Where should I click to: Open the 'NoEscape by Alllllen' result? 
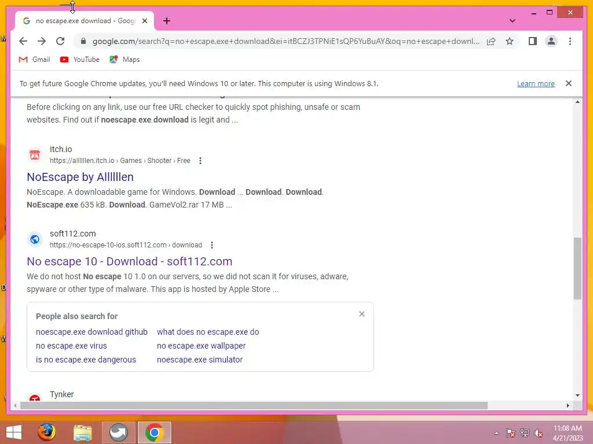[80, 177]
